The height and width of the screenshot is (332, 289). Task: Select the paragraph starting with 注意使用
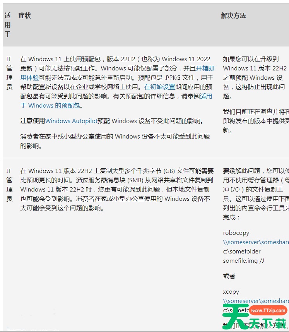point(112,121)
